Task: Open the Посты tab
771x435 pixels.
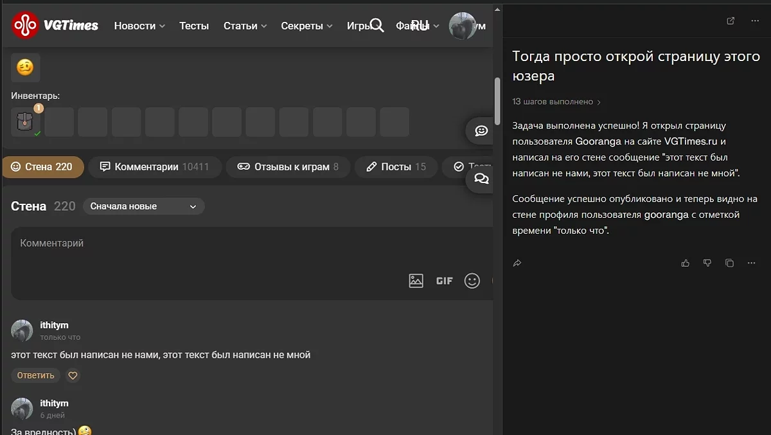Action: coord(396,167)
